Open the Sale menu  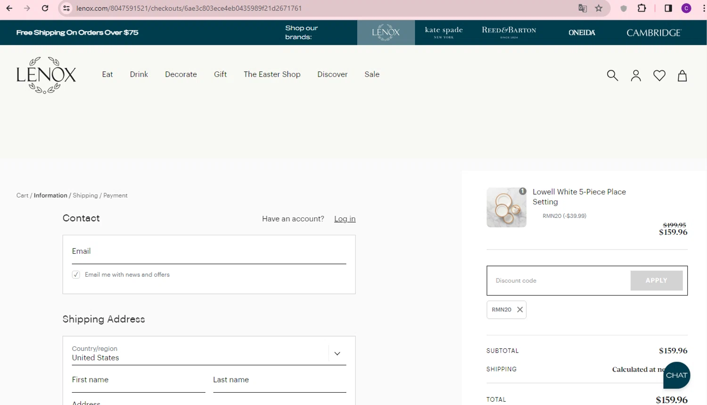pos(372,74)
